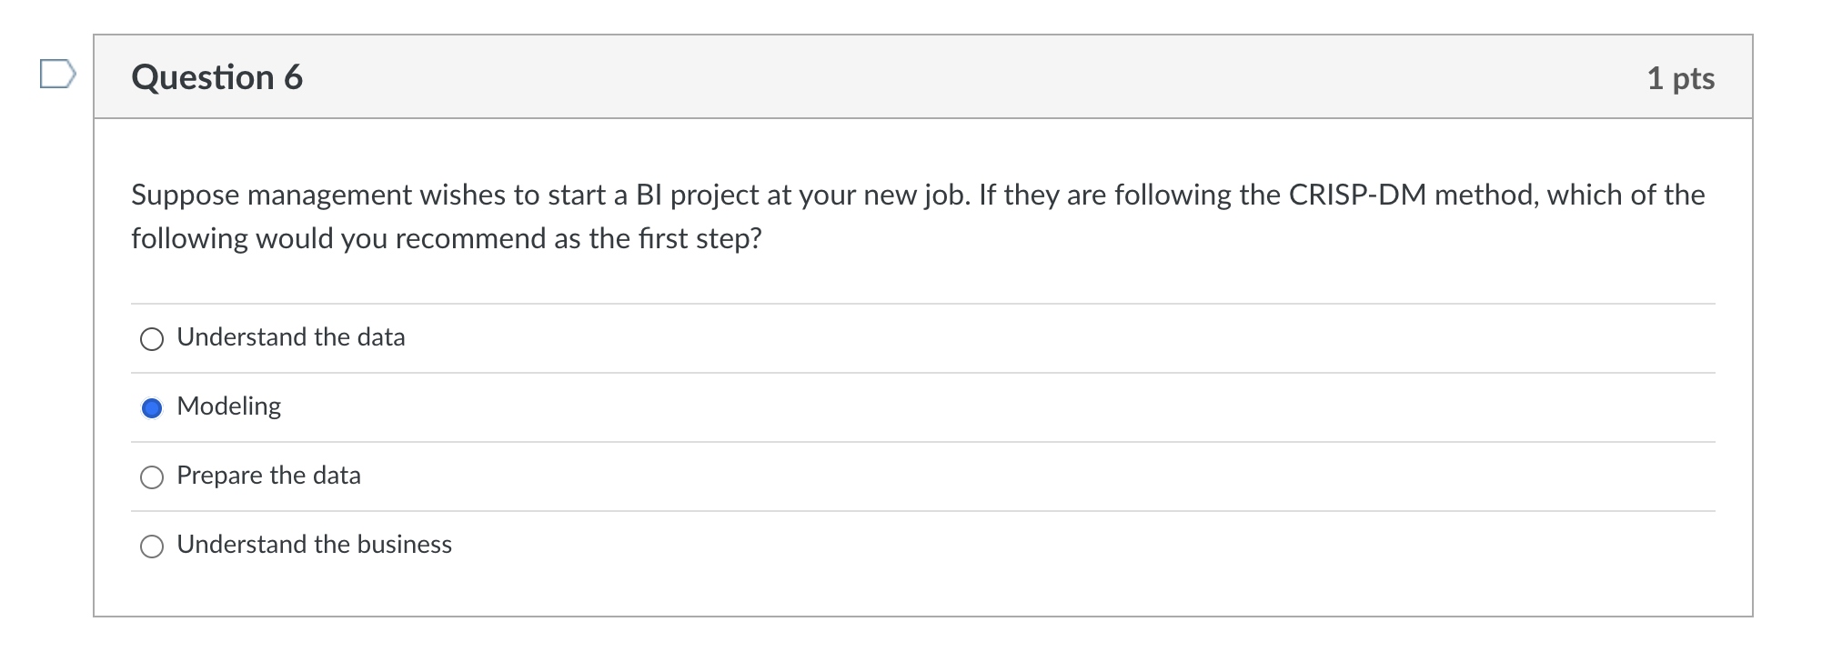The image size is (1832, 662).
Task: Select the "Understand the data" radio button
Action: click(152, 339)
